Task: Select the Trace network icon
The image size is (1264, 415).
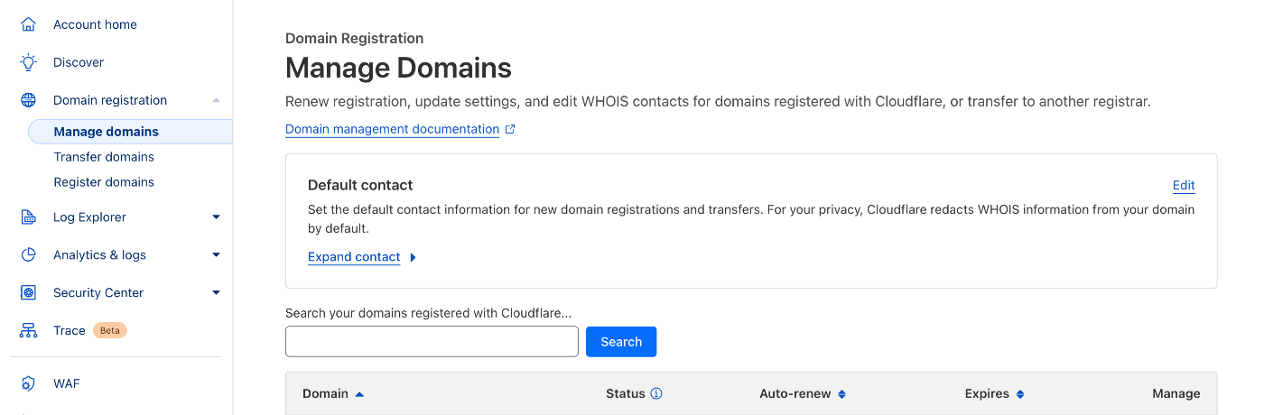Action: [x=29, y=331]
